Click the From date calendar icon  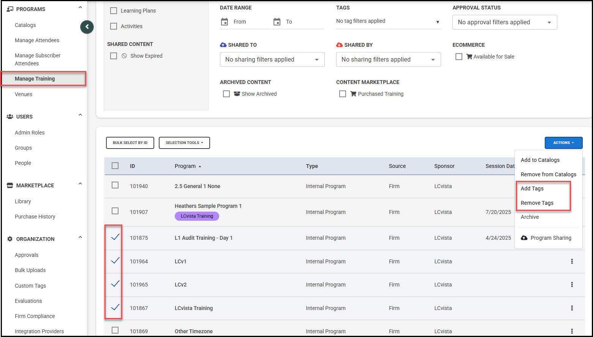225,22
